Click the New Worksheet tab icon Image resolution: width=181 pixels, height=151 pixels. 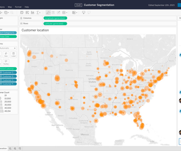tap(10, 149)
